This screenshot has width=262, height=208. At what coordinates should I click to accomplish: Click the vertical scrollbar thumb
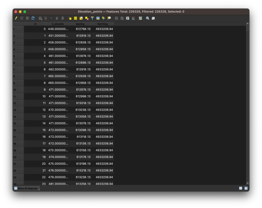click(248, 28)
